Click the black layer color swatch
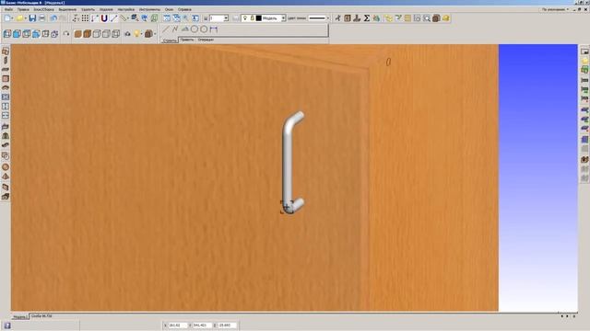The height and width of the screenshot is (331, 590). [259, 18]
